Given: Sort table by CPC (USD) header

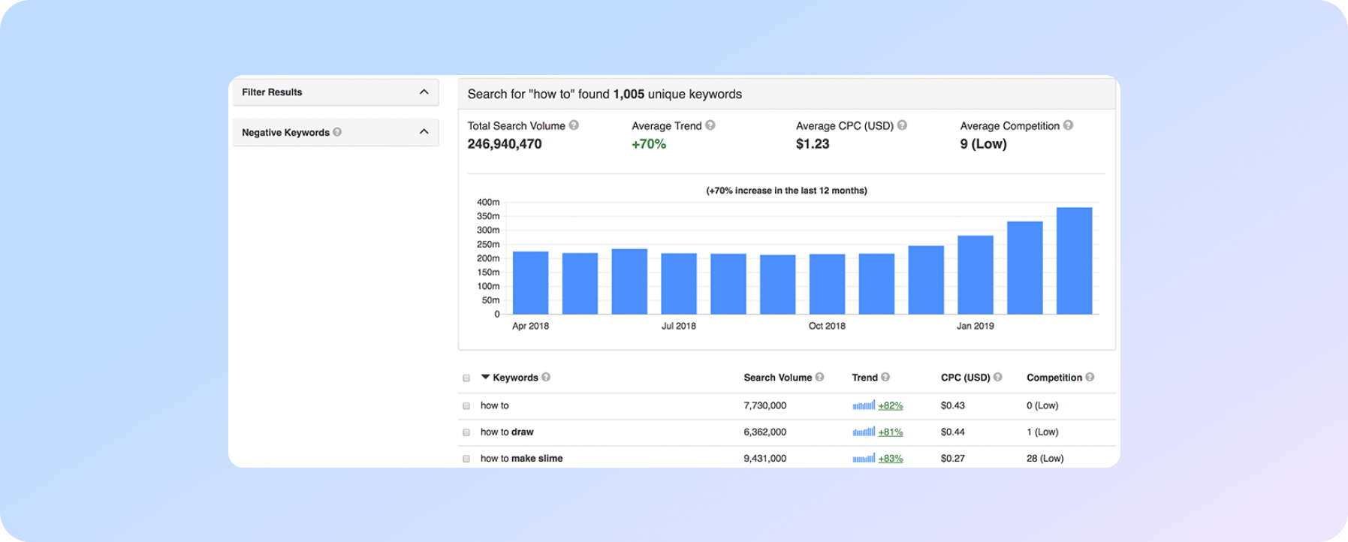Looking at the screenshot, I should point(965,378).
